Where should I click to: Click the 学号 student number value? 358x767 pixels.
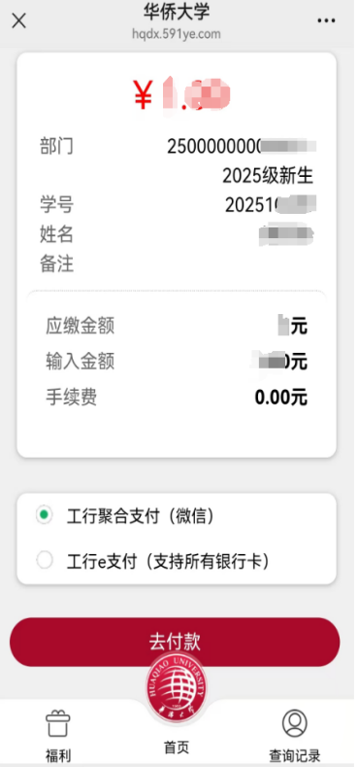(271, 205)
